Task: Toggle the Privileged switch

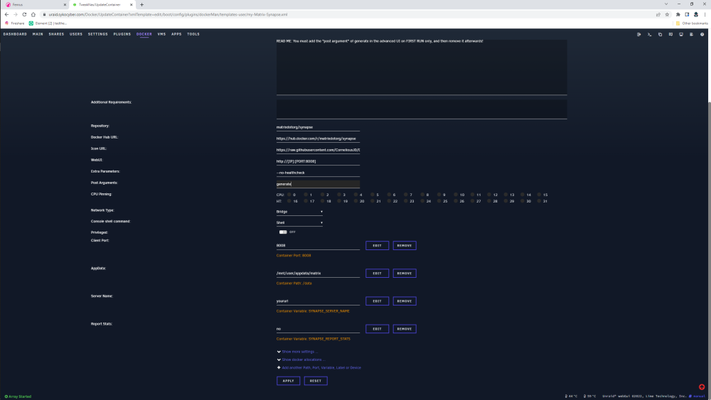Action: tap(283, 232)
